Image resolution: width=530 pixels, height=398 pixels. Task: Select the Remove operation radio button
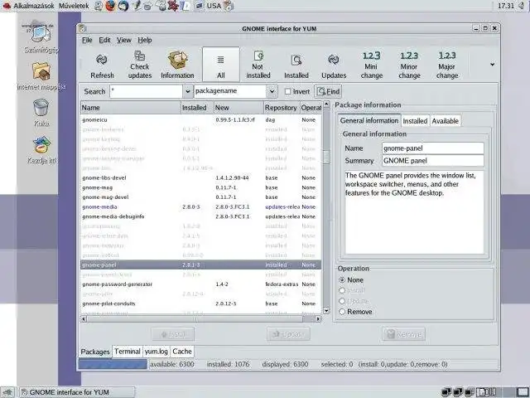pyautogui.click(x=342, y=312)
